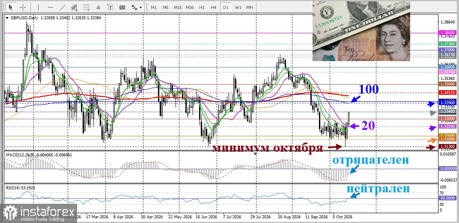The image size is (459, 223).
Task: Select the orange 1.31800 price level tag
Action: tap(448, 140)
